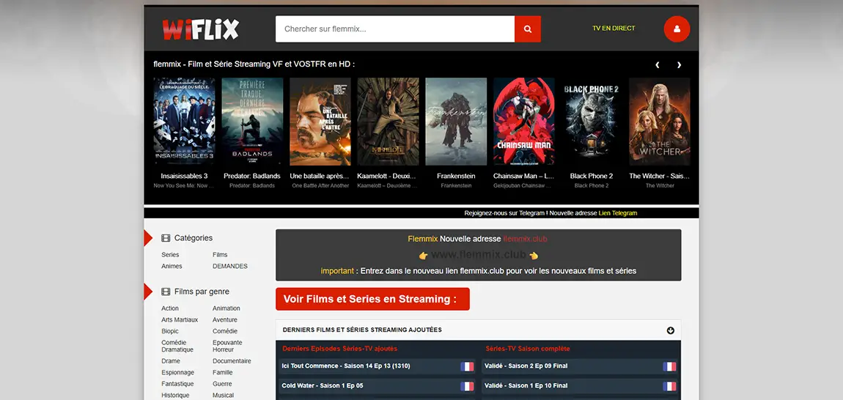843x400 pixels.
Task: Click the Insaisissables 3 title text
Action: tap(184, 176)
